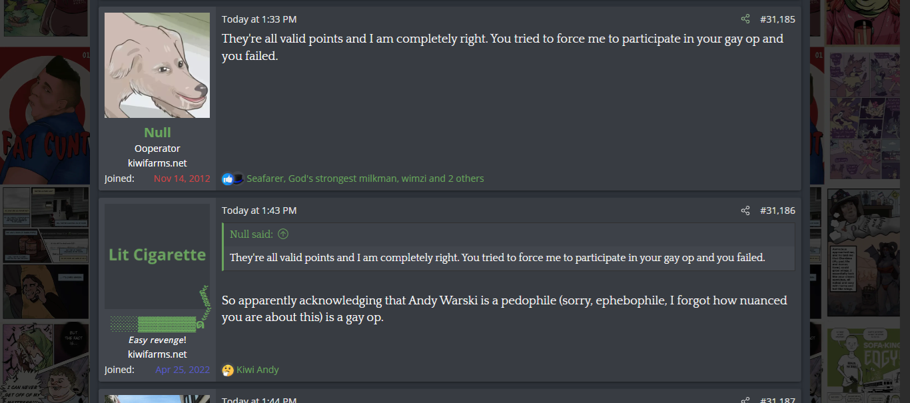Click up-arrow icon next to "Null said:"

pyautogui.click(x=283, y=234)
